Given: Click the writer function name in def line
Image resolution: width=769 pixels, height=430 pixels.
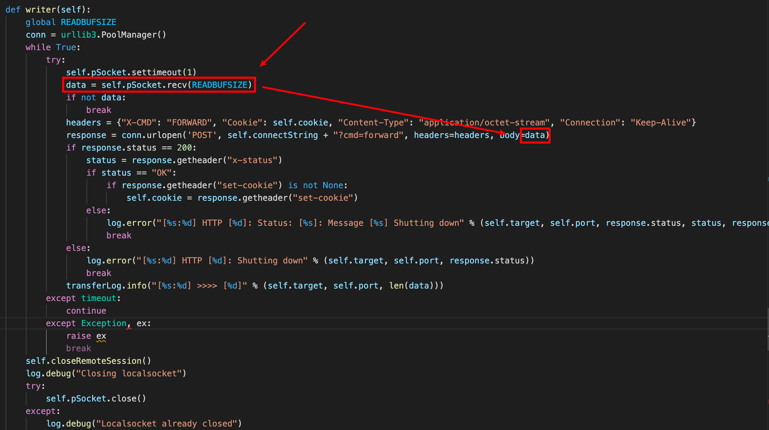Looking at the screenshot, I should (x=40, y=10).
